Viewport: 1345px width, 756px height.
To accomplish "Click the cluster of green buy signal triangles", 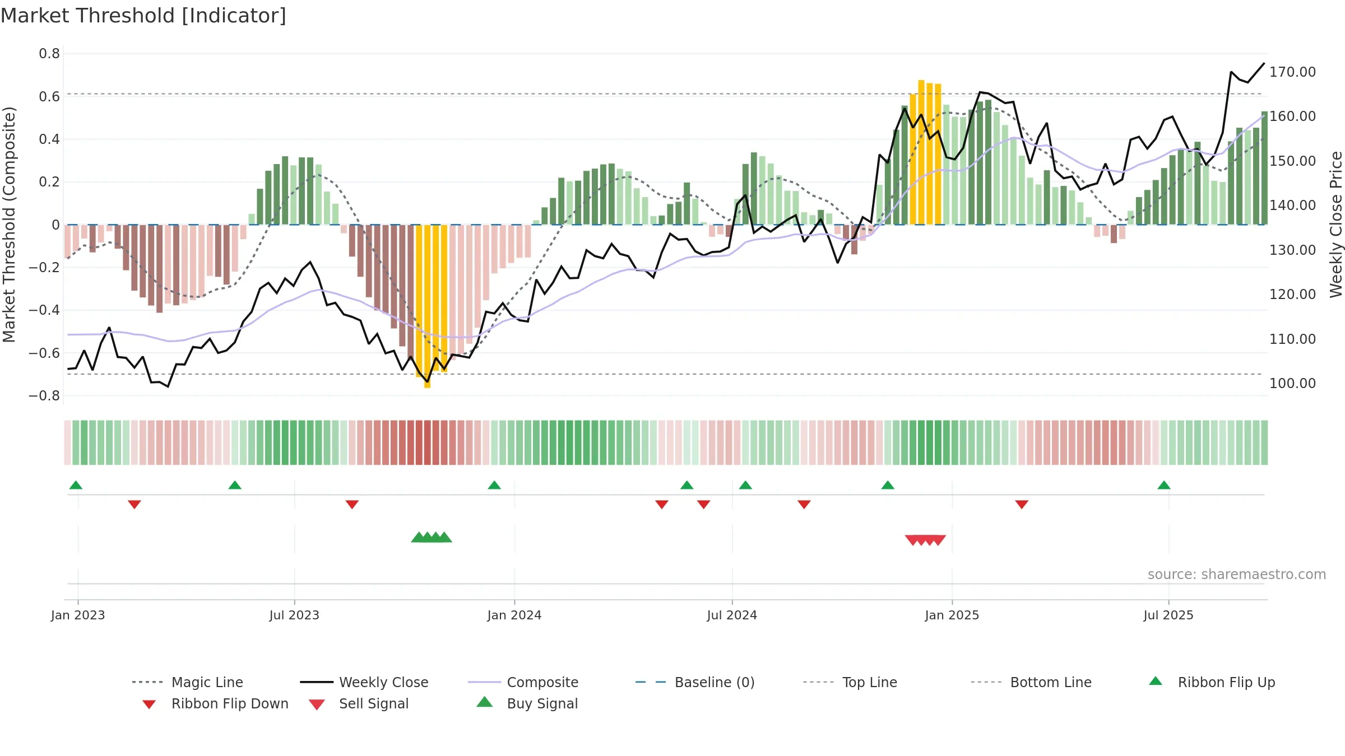I will pyautogui.click(x=432, y=537).
